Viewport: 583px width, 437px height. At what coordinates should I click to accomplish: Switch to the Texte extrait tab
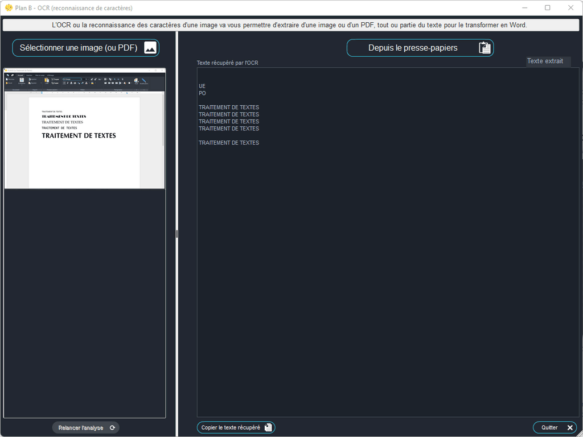tap(548, 61)
